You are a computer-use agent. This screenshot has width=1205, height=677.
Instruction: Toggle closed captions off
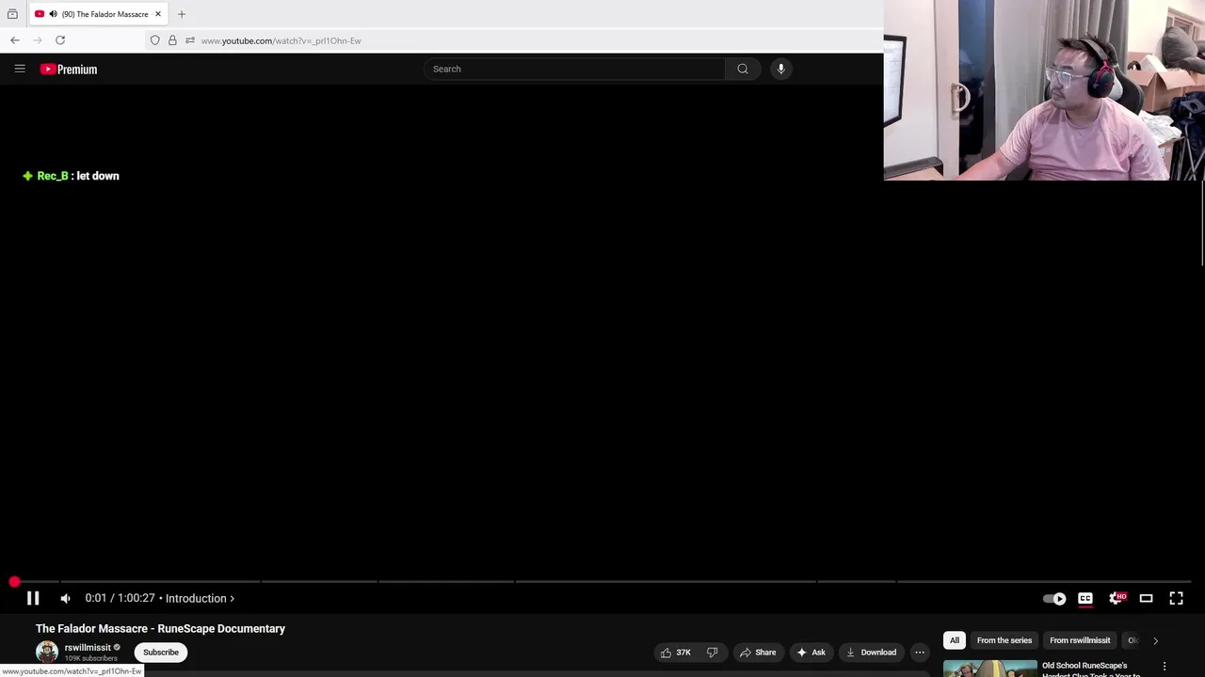[1085, 598]
